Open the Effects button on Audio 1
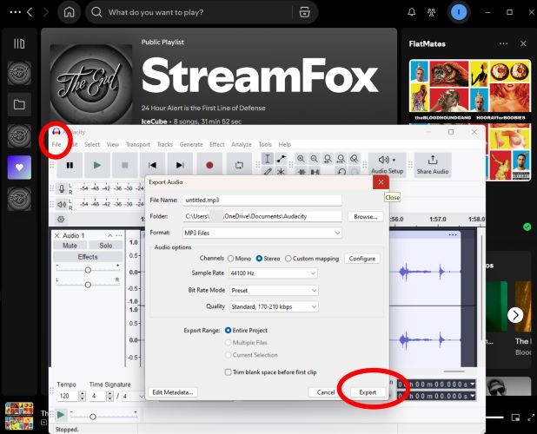The image size is (537, 434). click(88, 257)
